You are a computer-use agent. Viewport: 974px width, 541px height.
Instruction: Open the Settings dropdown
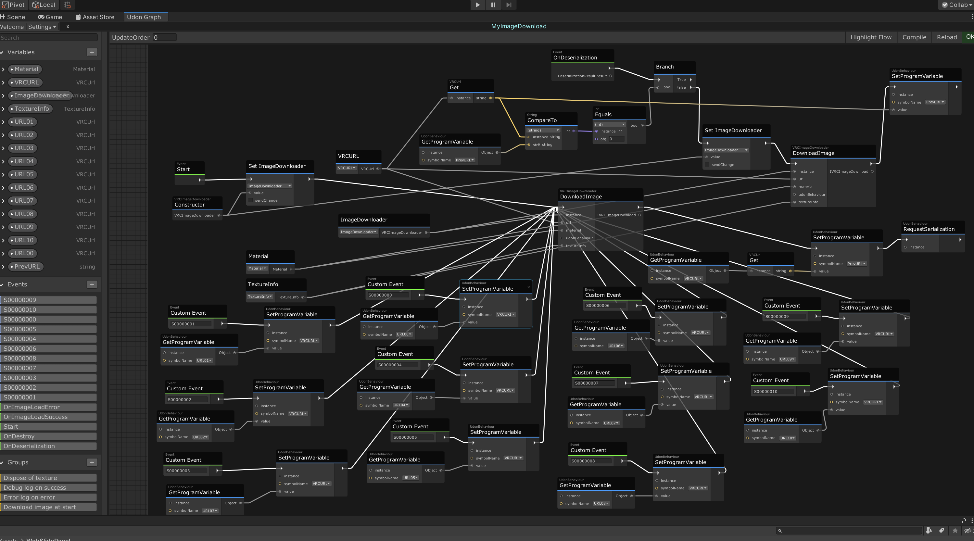[x=42, y=26]
